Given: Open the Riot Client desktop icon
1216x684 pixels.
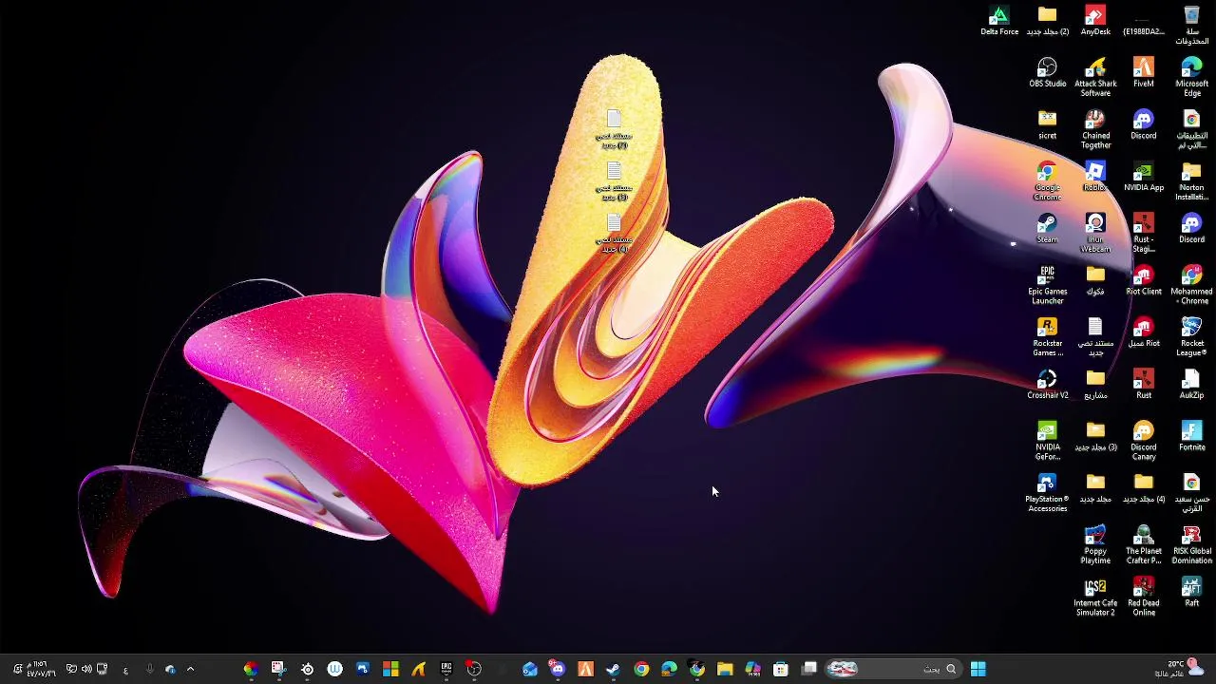Looking at the screenshot, I should [1144, 281].
